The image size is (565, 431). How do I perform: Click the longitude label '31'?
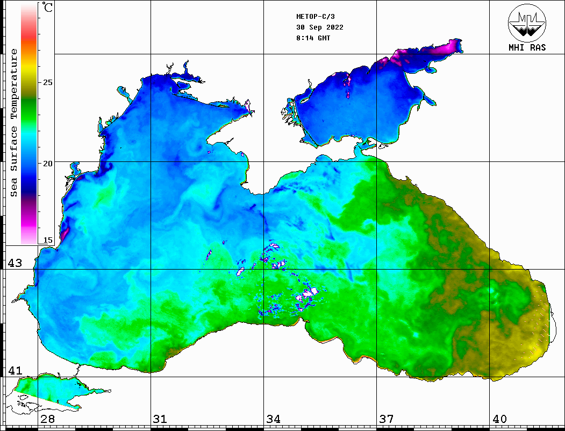click(x=160, y=419)
